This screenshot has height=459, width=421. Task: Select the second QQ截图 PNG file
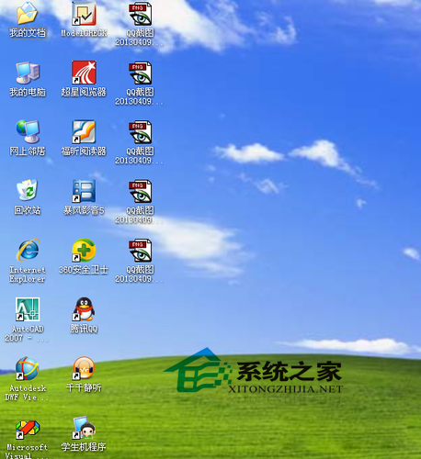[140, 73]
